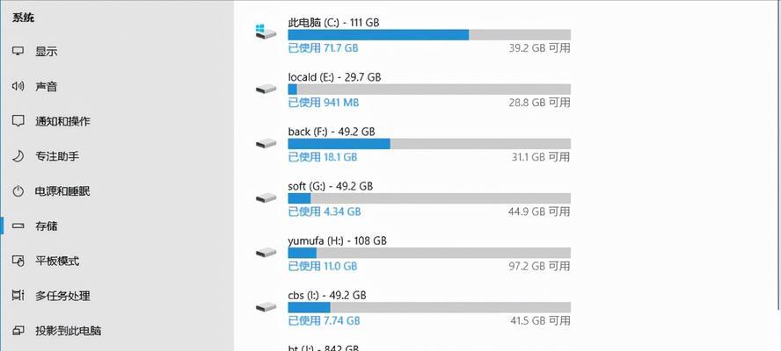Click the Focus assist moon icon
This screenshot has width=781, height=351.
point(18,156)
